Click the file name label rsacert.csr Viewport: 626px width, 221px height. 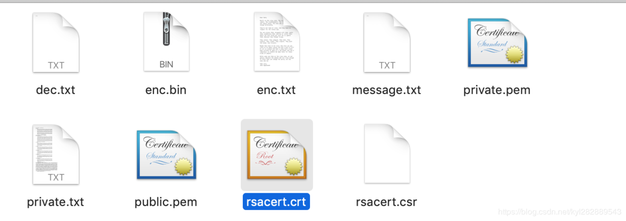387,202
